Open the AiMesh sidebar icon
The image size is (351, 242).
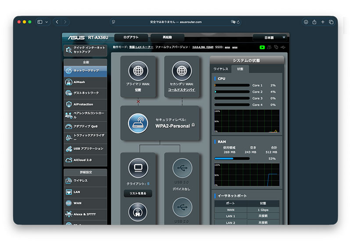[x=69, y=82]
